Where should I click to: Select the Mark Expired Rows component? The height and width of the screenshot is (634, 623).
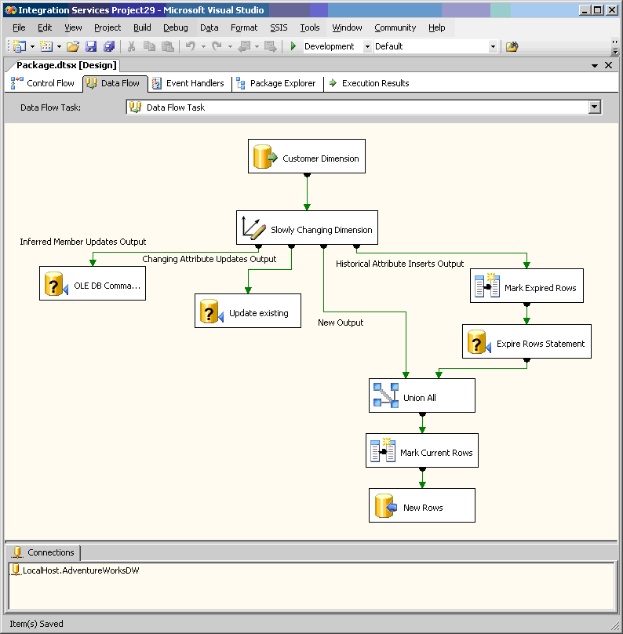click(526, 288)
